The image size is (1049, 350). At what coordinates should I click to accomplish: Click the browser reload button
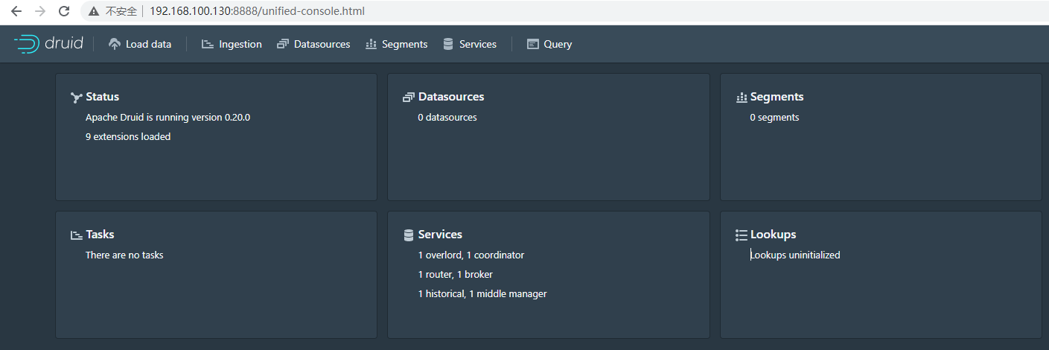(x=64, y=11)
